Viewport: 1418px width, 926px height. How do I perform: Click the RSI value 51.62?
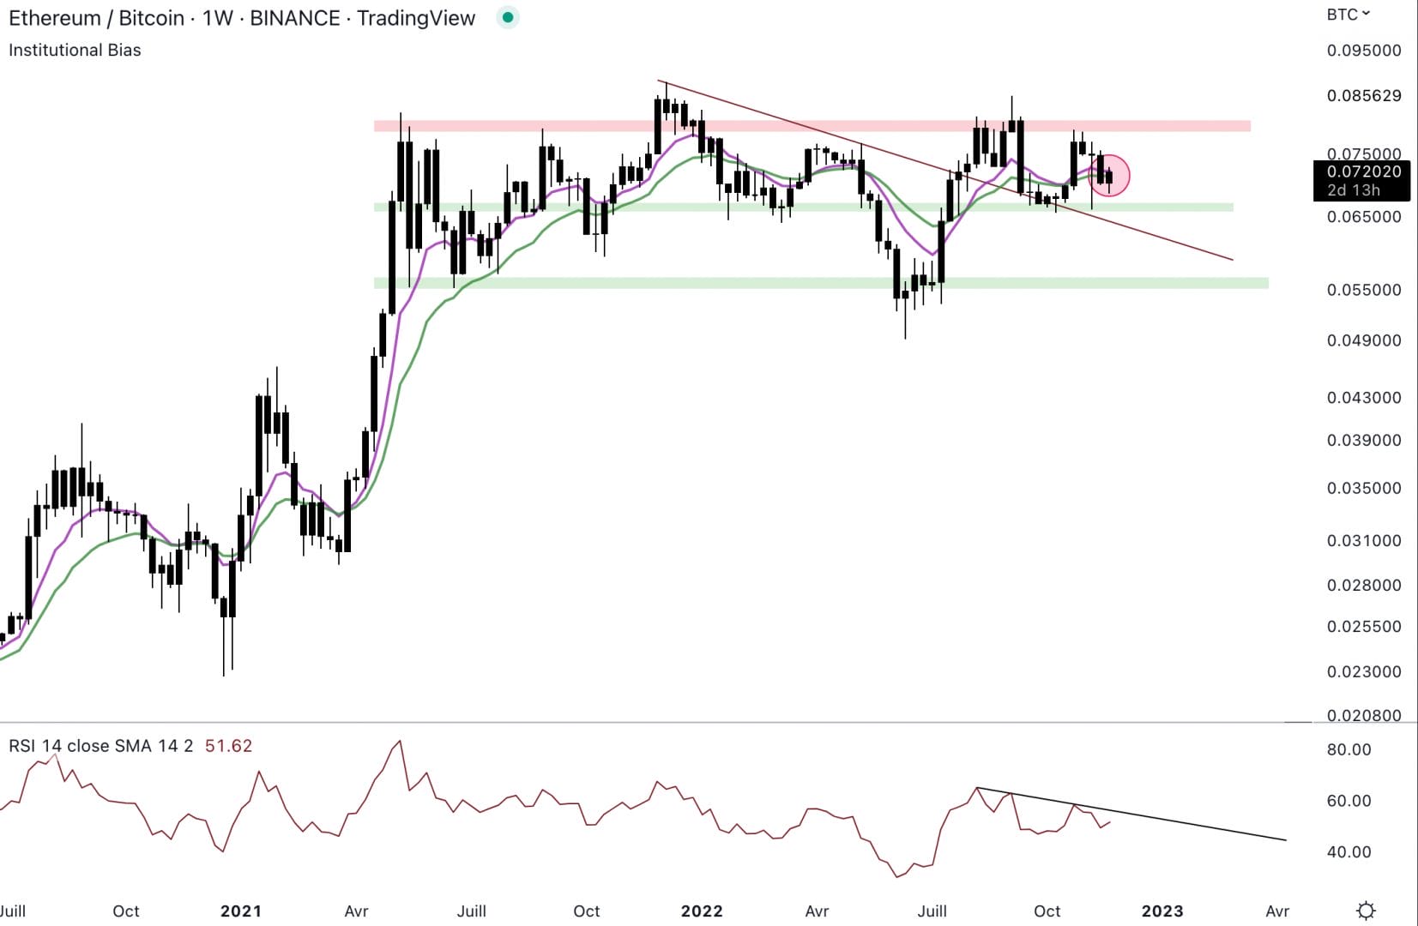228,746
